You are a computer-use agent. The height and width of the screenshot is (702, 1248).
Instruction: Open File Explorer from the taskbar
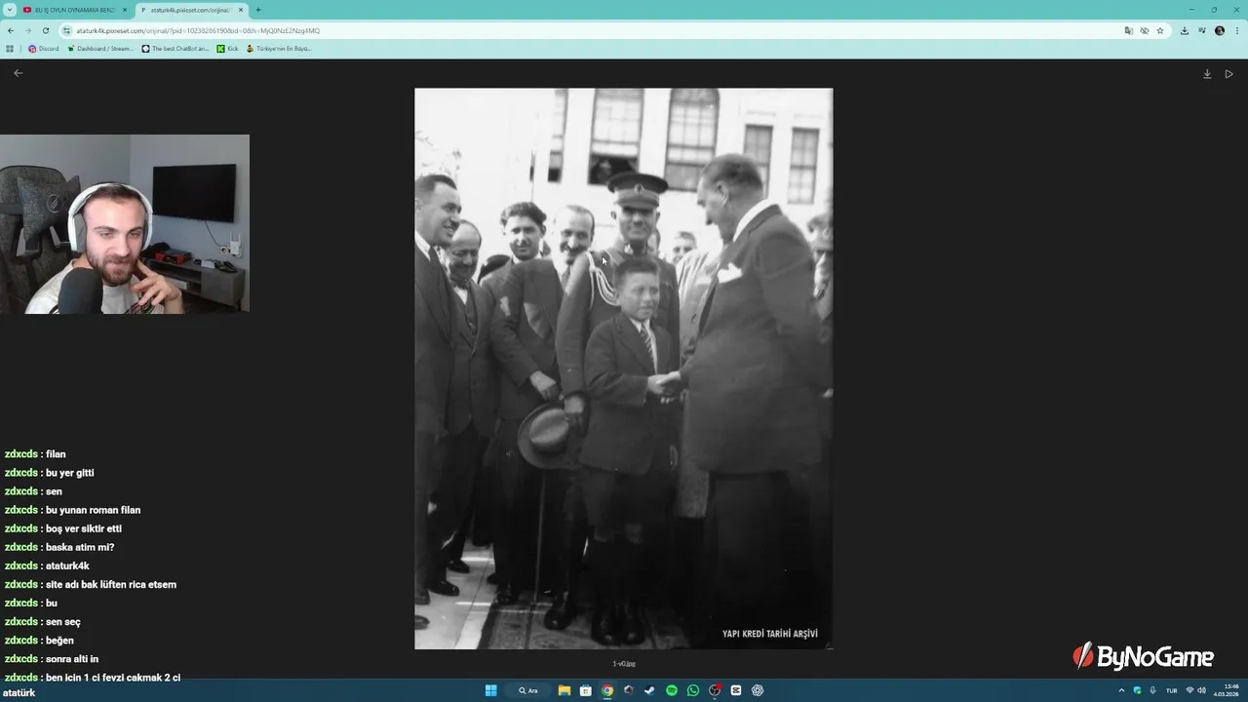coord(564,690)
